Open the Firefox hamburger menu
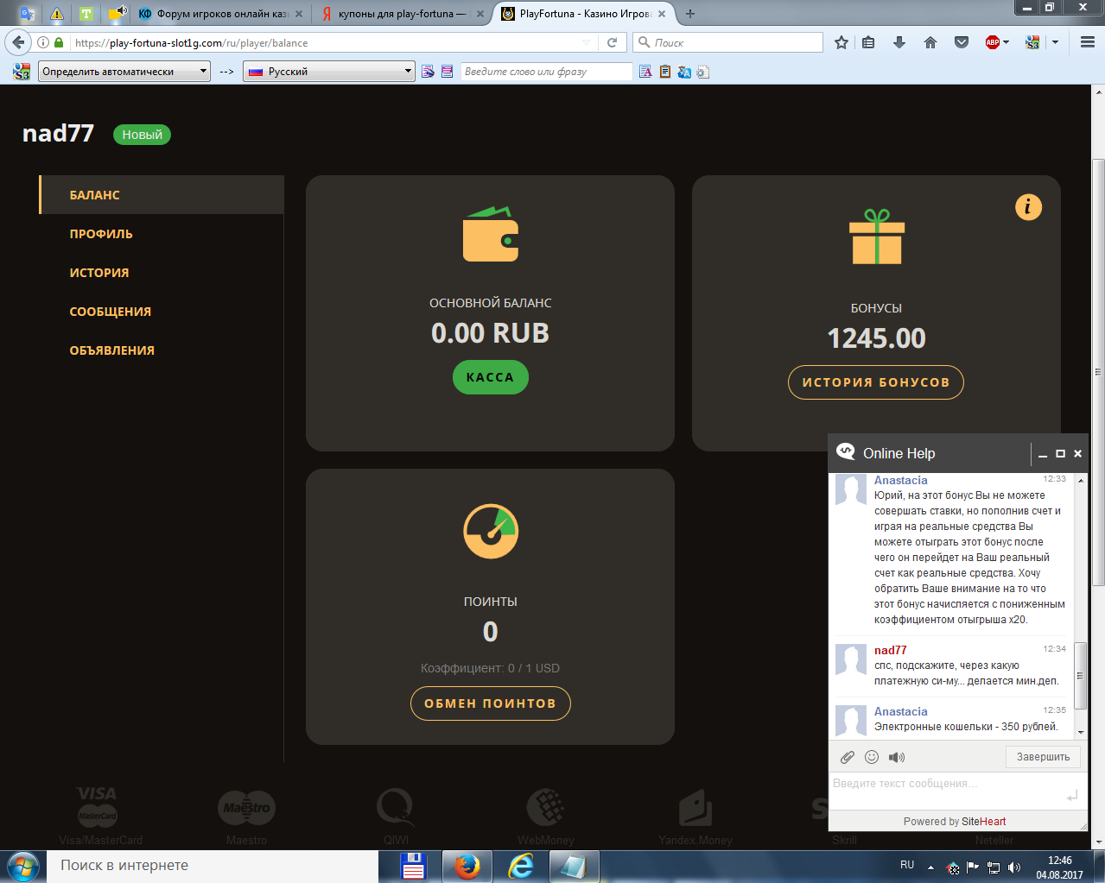Screen dimensions: 1105x883 [x=1087, y=42]
